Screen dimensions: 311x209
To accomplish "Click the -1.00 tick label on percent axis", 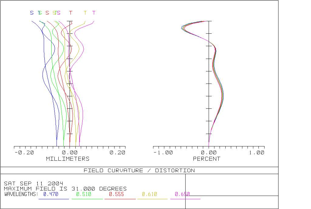I will click(163, 152).
